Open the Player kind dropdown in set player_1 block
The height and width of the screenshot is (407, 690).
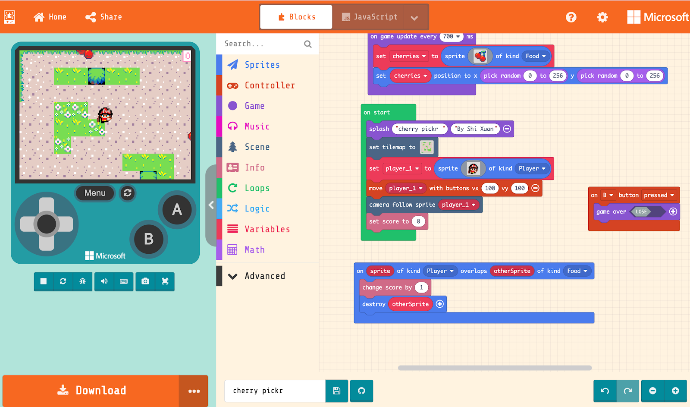click(532, 168)
